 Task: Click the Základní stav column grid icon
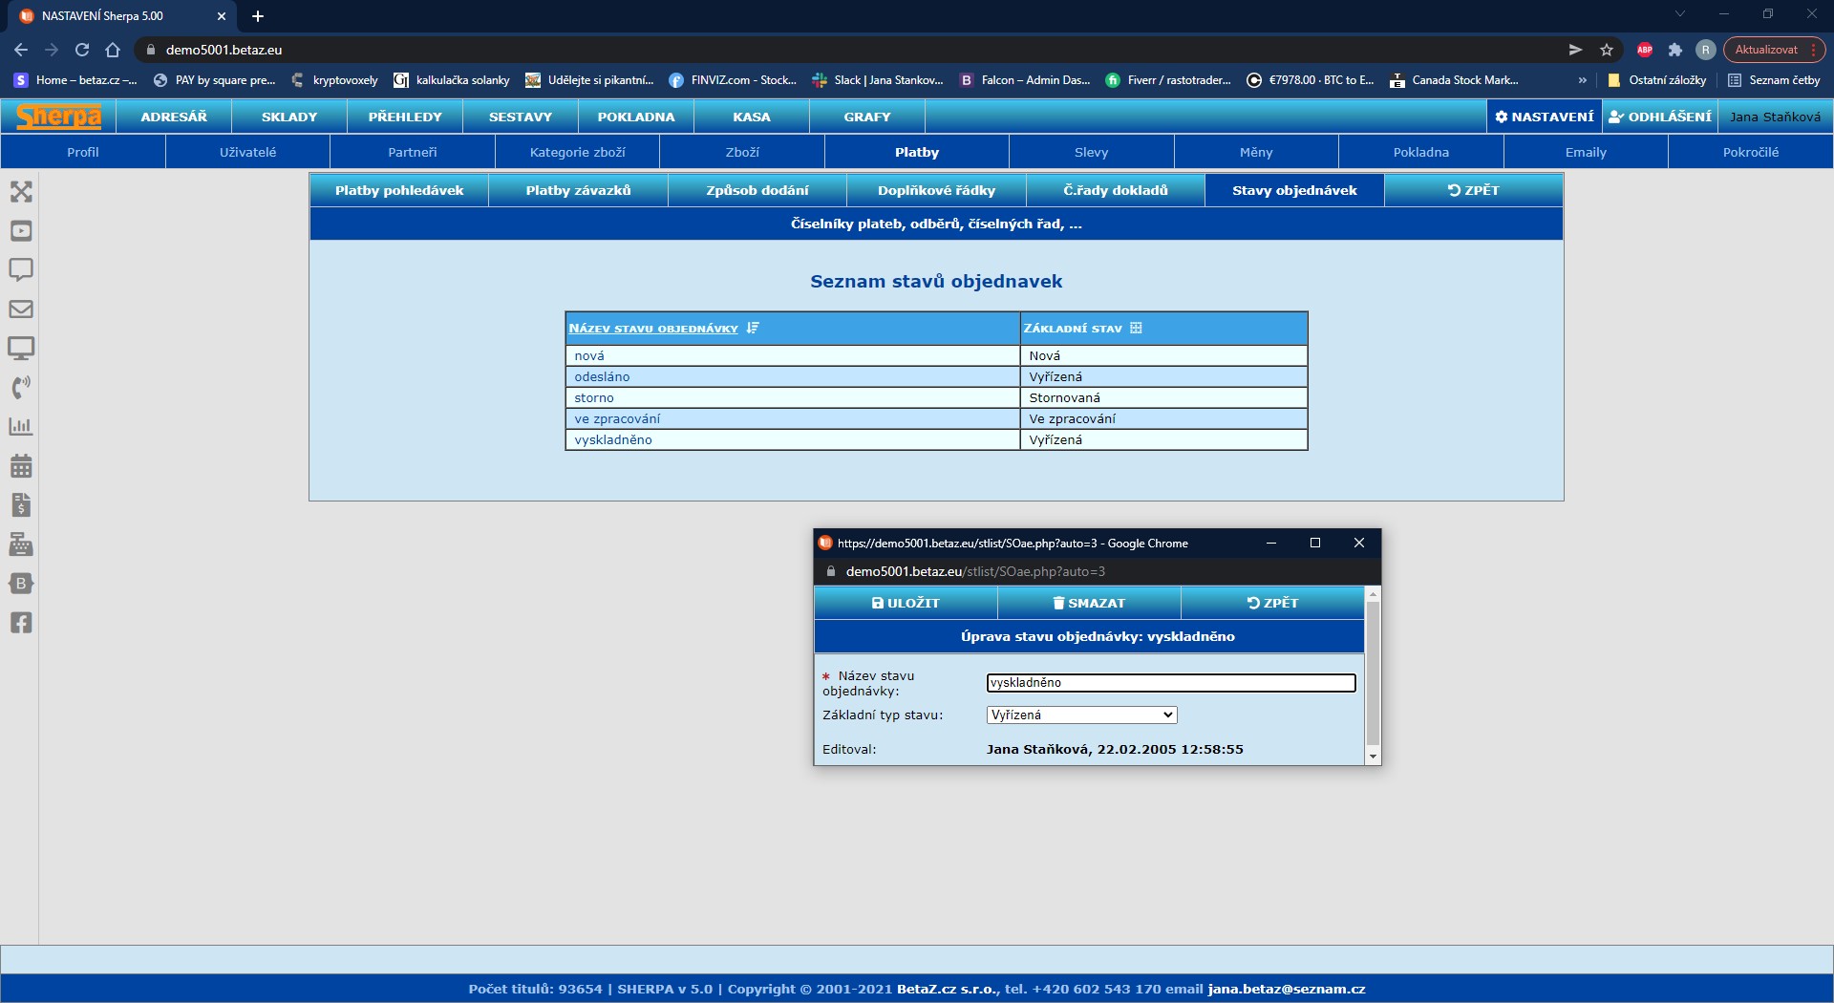(1136, 329)
